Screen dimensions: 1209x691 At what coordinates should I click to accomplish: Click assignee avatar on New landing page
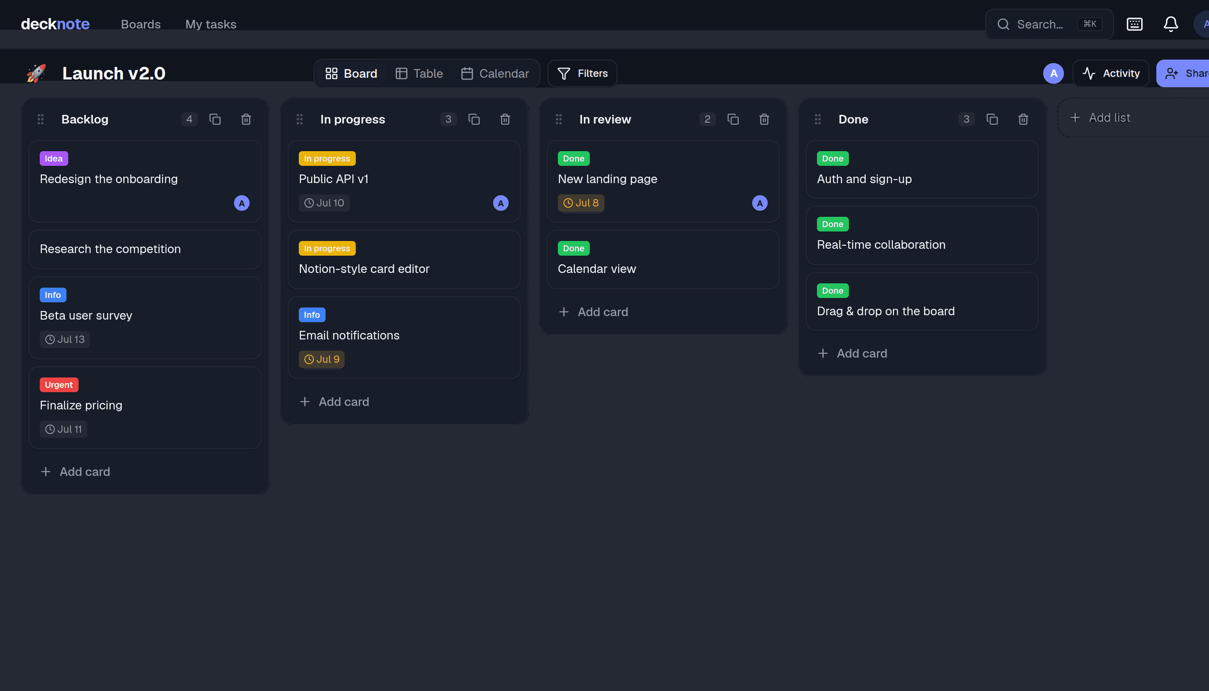[760, 203]
